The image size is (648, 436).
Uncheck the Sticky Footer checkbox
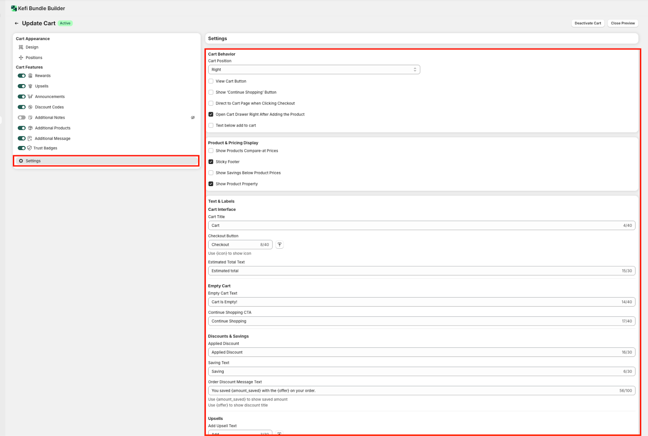coord(211,162)
